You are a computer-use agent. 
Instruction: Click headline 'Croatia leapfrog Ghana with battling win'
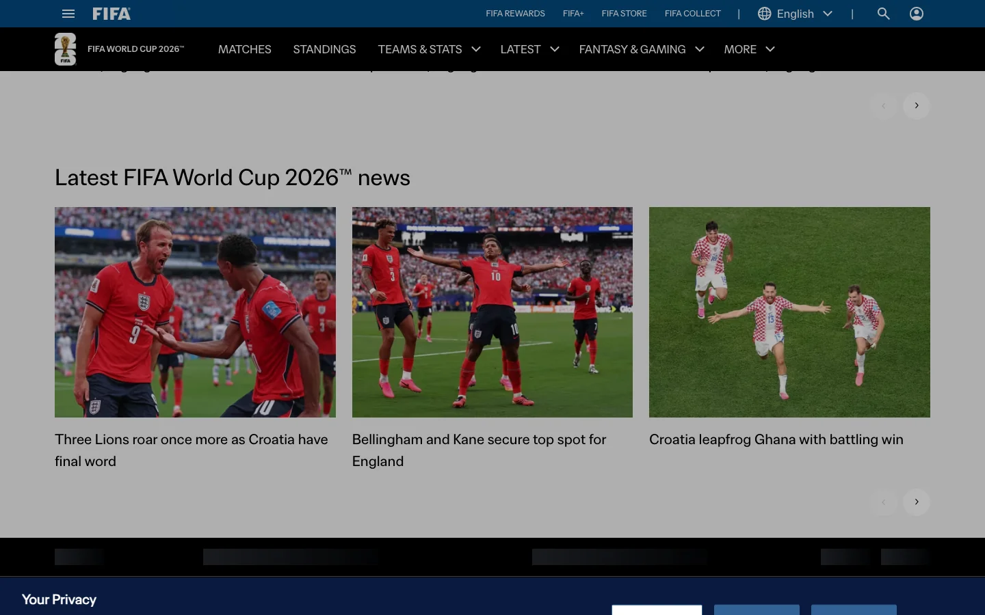776,439
